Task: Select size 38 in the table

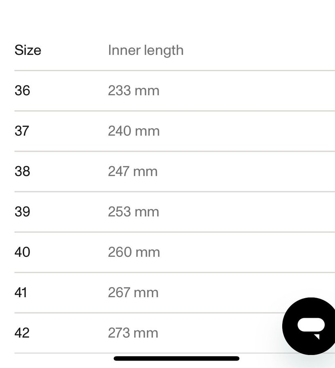Action: click(22, 171)
